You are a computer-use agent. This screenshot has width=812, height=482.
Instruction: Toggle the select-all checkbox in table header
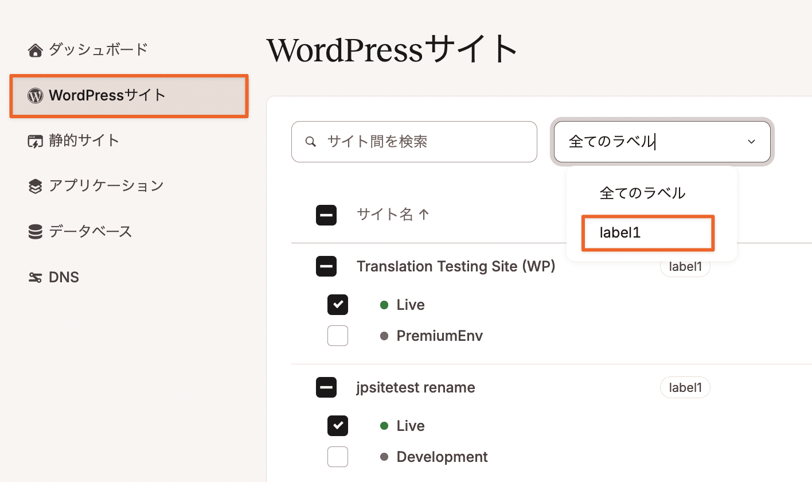[326, 215]
